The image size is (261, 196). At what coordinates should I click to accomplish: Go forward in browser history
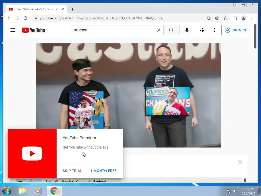point(17,18)
